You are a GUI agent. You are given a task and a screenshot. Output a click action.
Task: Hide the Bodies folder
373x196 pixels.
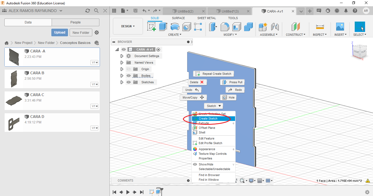coord(129,76)
